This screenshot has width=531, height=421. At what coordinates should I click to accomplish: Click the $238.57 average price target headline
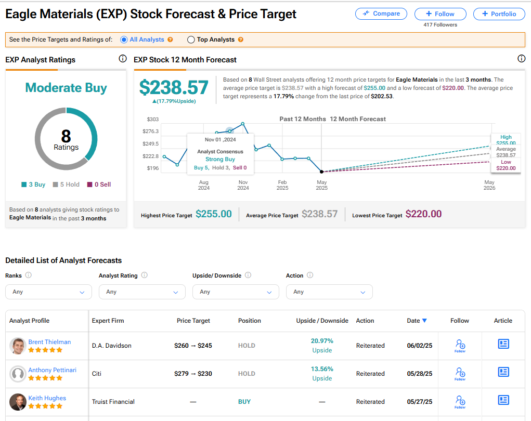click(174, 87)
